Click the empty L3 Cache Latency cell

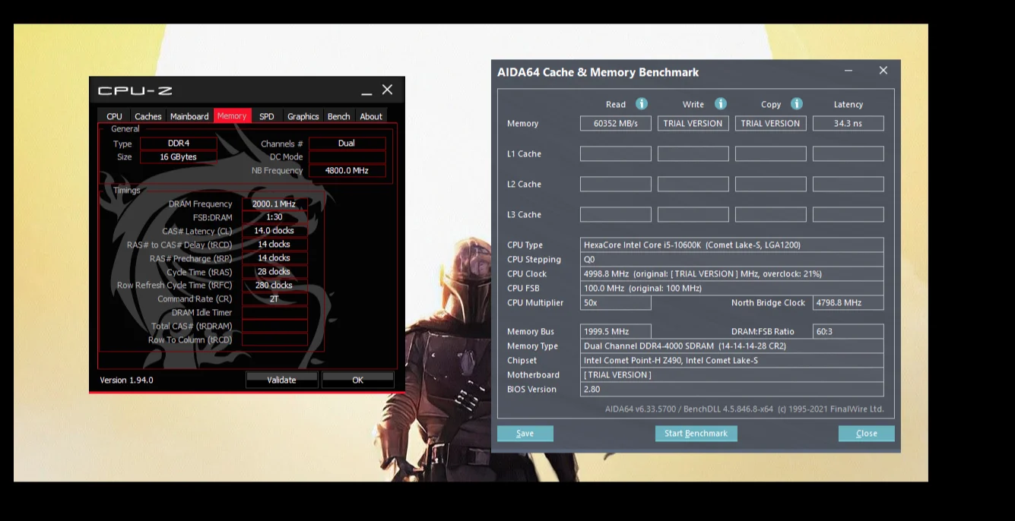click(848, 214)
